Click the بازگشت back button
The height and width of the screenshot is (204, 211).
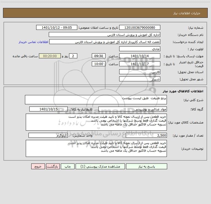tap(53, 166)
